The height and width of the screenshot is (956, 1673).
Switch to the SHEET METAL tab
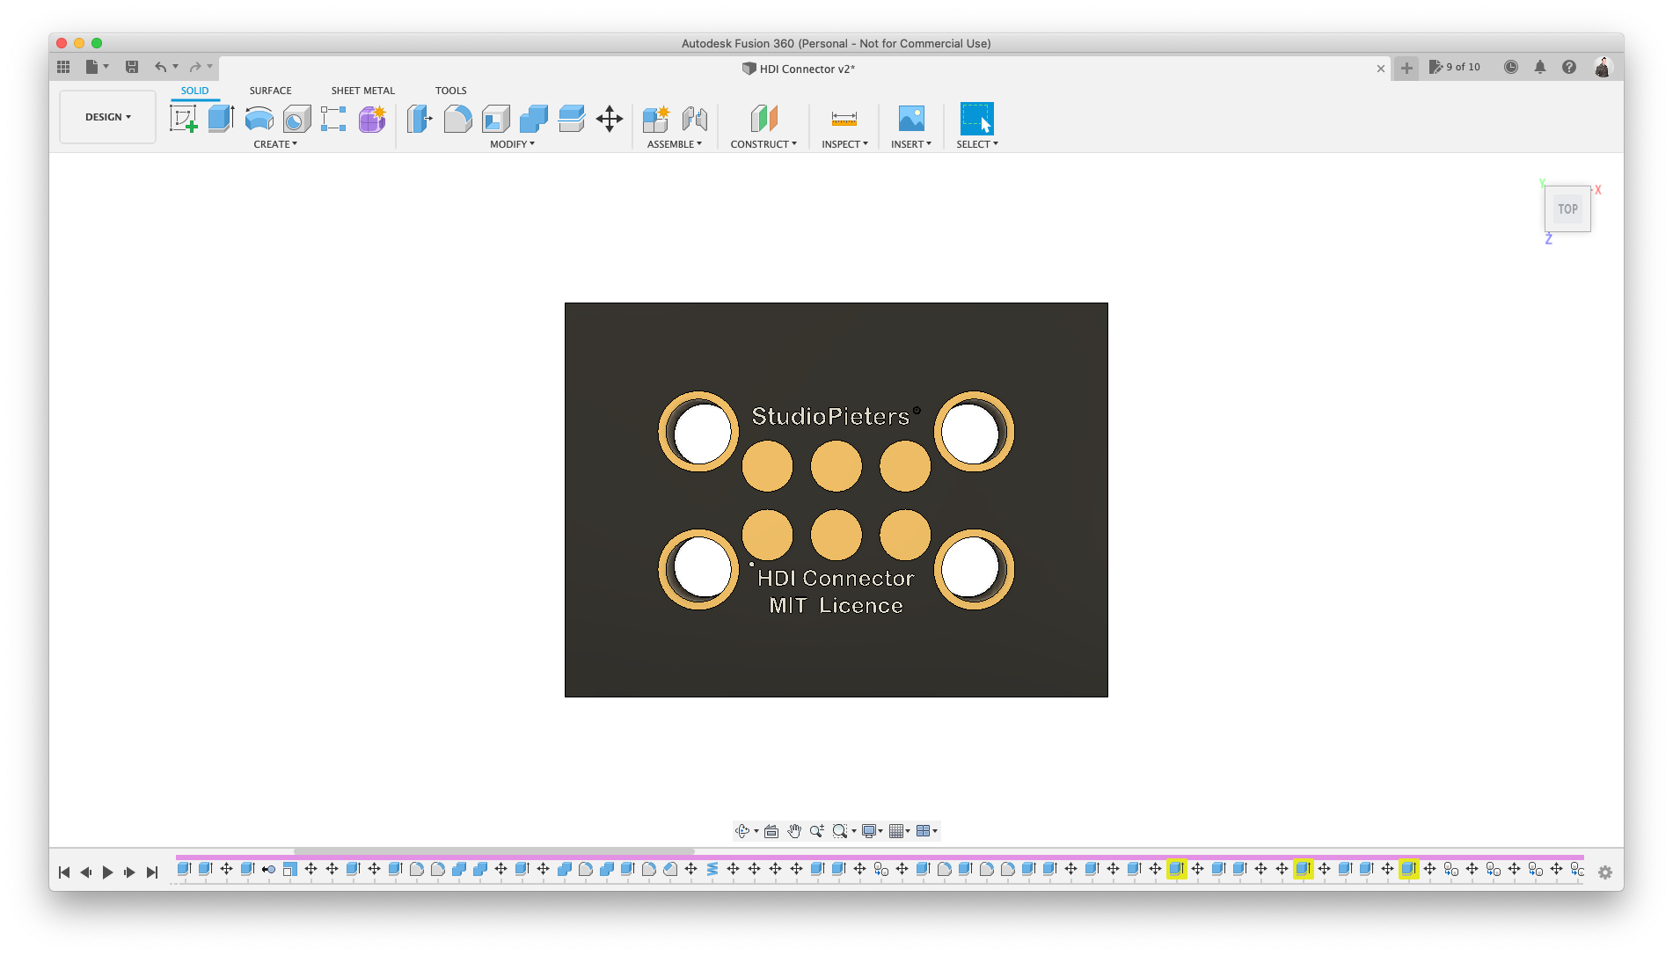363,91
